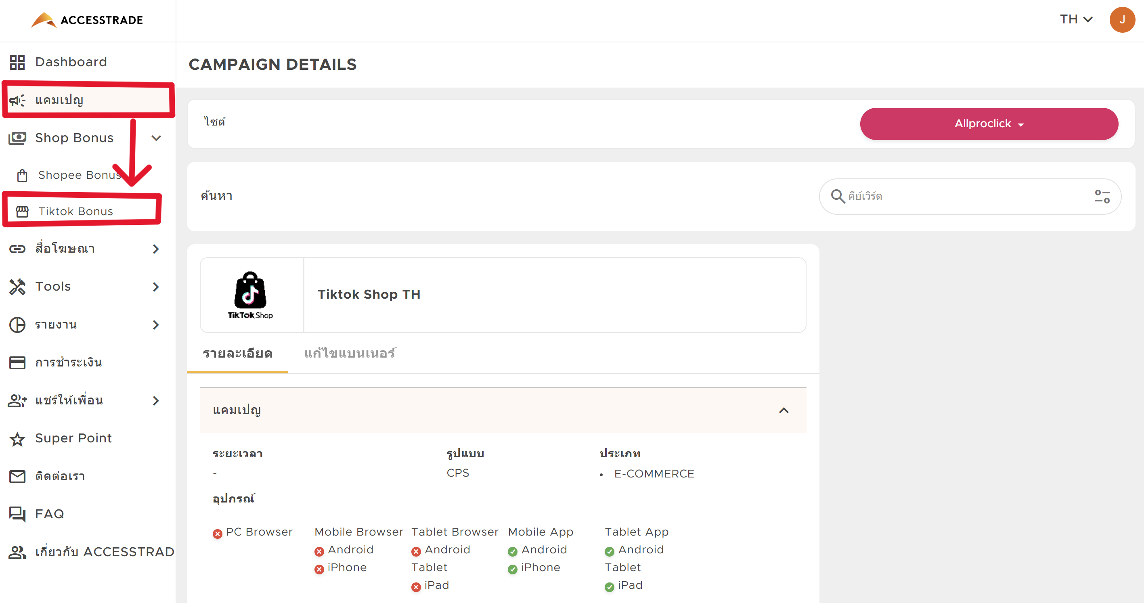Switch to the รายละเอียด tab

(x=238, y=354)
